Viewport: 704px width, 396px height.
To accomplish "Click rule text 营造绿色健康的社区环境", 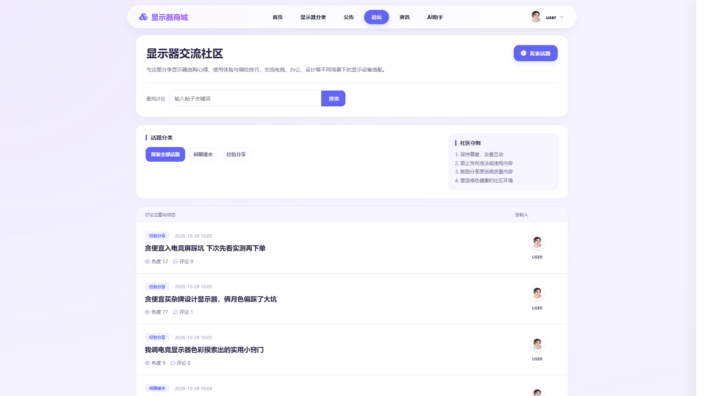I will coord(487,180).
